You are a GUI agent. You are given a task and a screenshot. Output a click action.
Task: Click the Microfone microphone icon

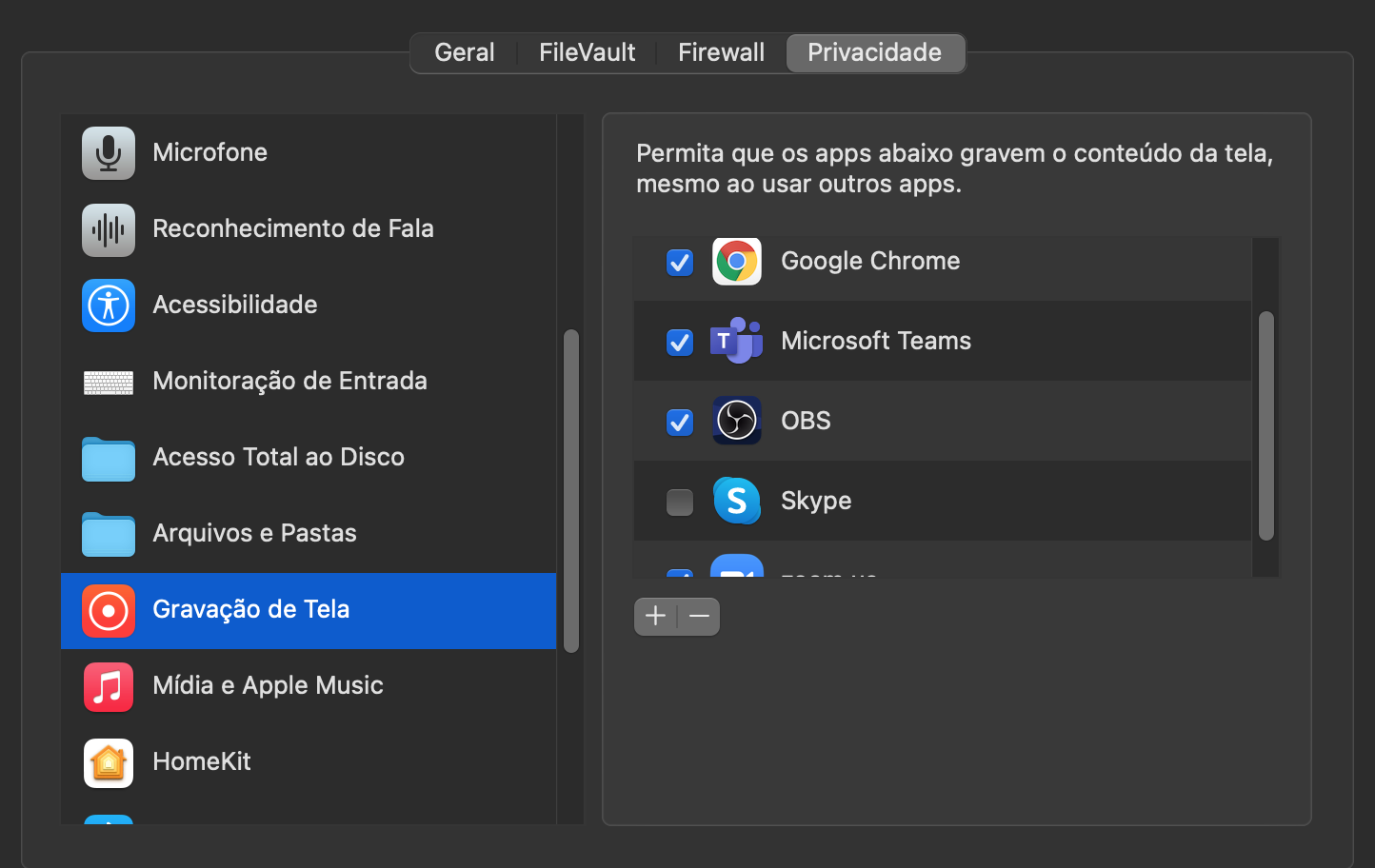tap(109, 152)
